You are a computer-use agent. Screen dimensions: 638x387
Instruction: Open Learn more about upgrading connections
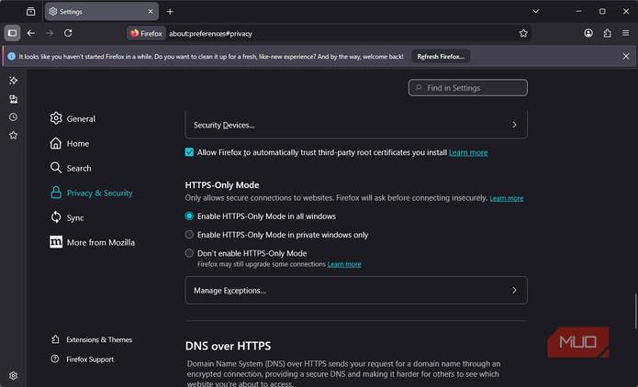tap(344, 264)
